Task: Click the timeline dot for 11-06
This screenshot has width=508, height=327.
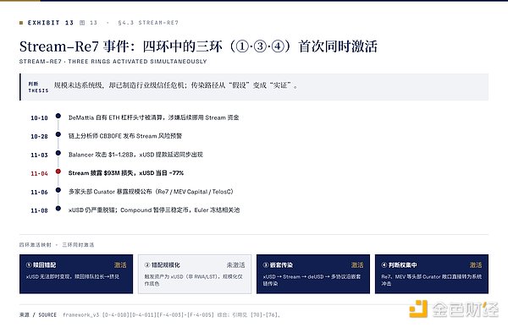Action: click(58, 190)
